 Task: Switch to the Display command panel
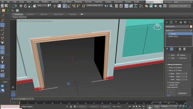tap(185, 22)
